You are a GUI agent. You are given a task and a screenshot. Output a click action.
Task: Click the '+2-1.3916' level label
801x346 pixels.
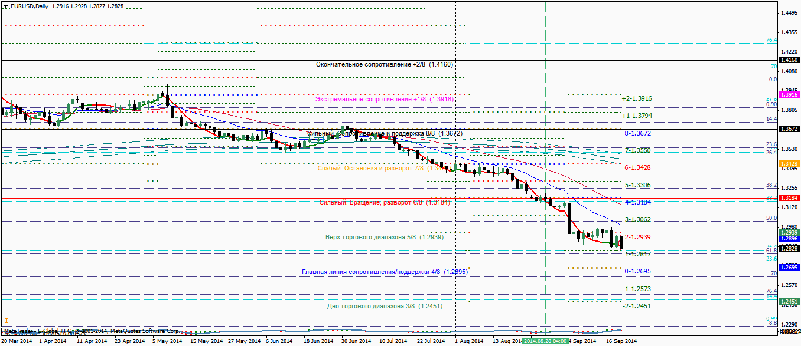tap(637, 98)
